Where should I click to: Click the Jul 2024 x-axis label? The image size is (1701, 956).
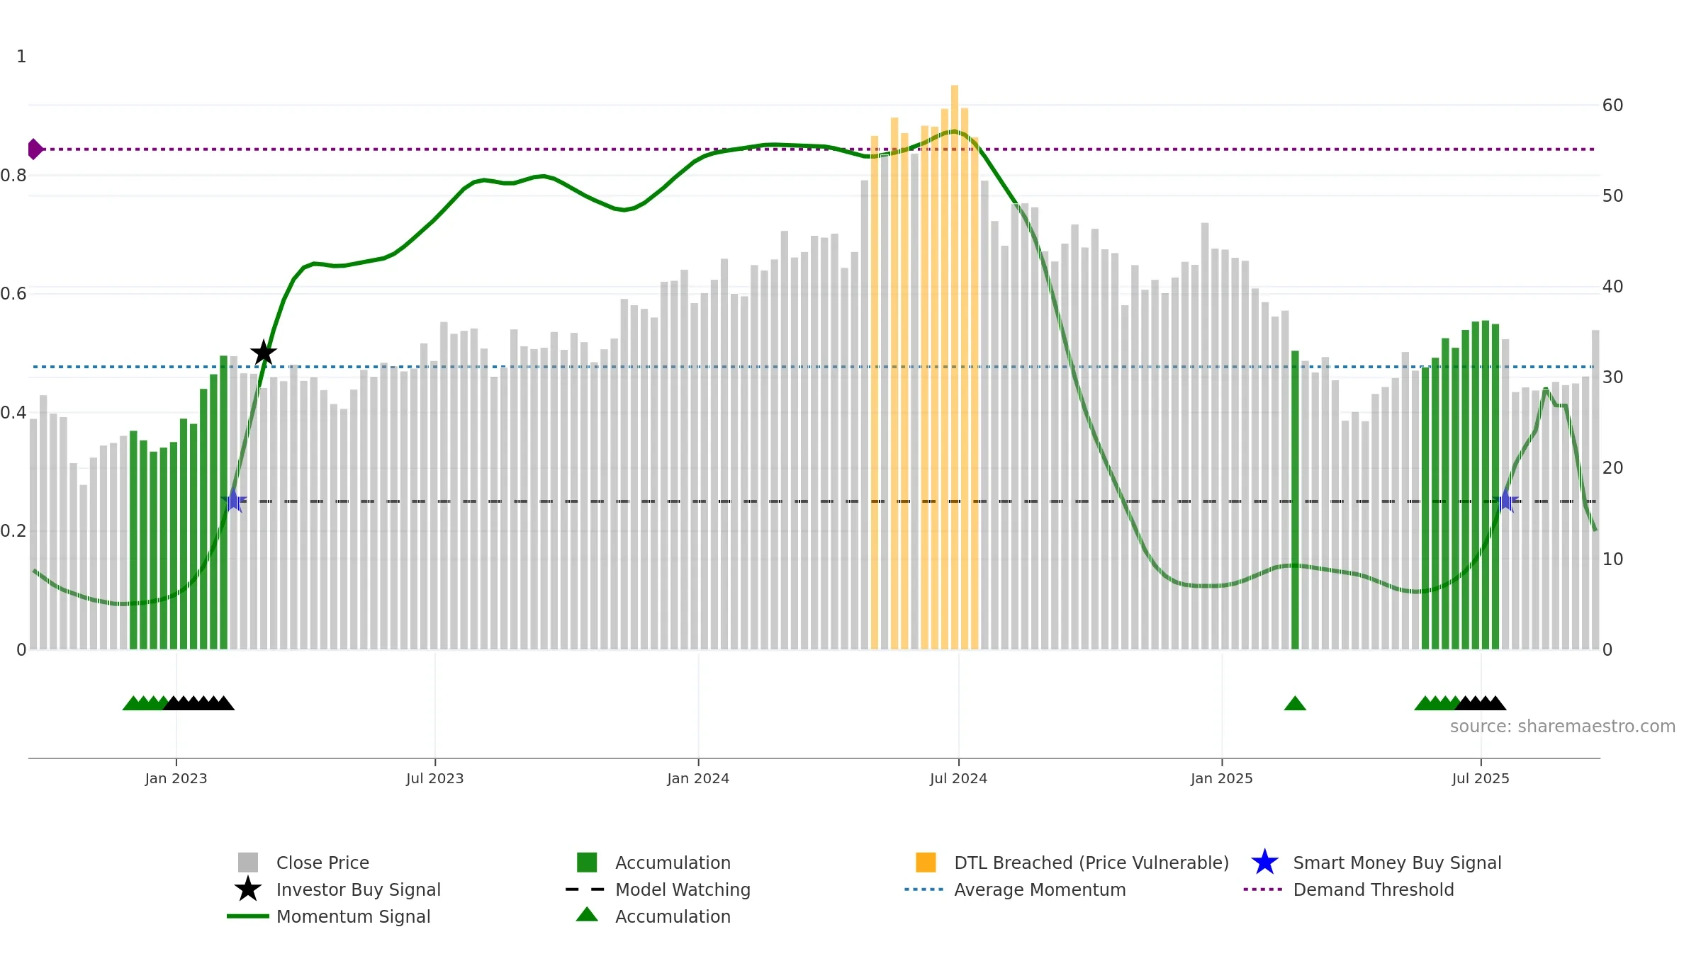[x=958, y=778]
